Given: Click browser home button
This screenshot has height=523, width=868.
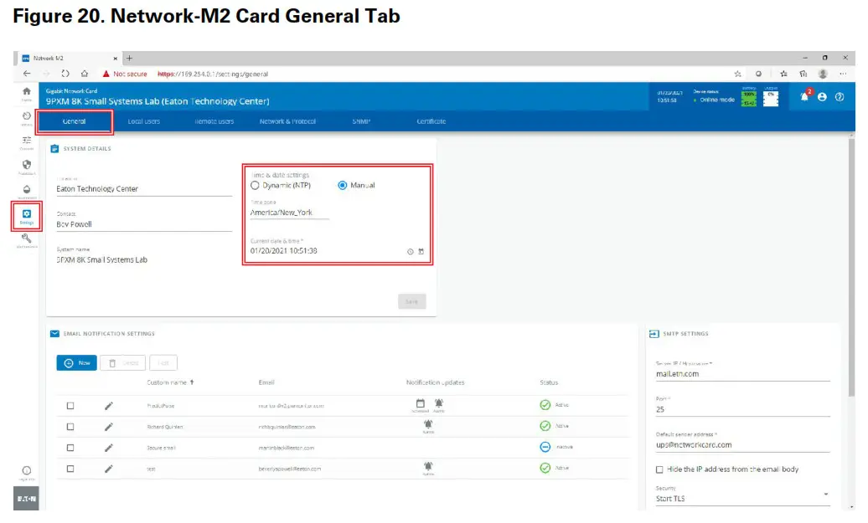Looking at the screenshot, I should pyautogui.click(x=84, y=74).
